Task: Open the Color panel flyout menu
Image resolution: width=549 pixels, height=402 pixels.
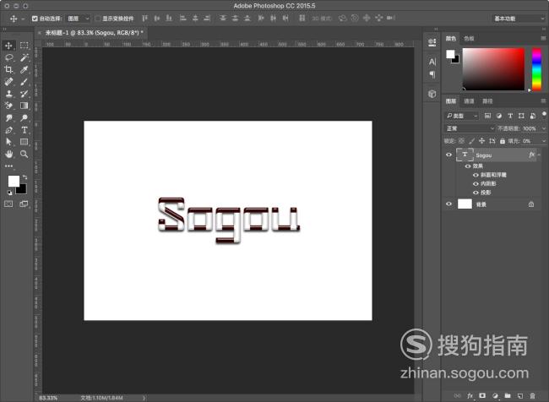Action: [543, 38]
